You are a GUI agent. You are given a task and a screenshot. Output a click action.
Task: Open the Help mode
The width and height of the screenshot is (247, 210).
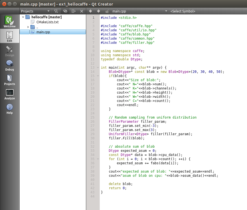10,109
